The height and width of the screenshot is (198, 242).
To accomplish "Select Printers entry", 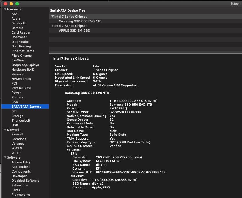I will 17,97.
